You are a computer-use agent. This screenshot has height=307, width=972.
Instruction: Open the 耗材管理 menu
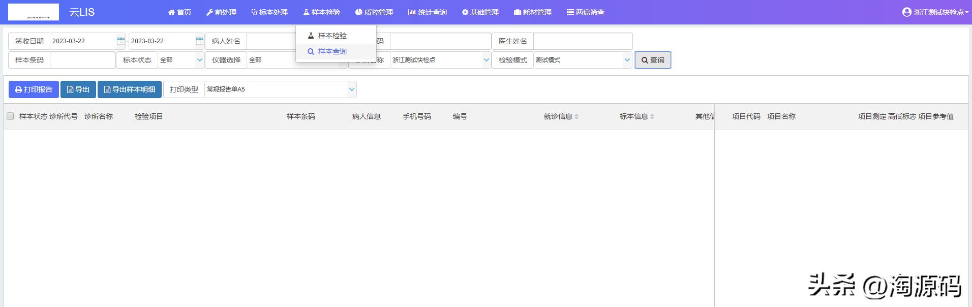(533, 12)
